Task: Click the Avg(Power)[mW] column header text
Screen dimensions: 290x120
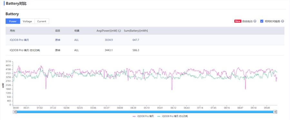Action: 107,31
